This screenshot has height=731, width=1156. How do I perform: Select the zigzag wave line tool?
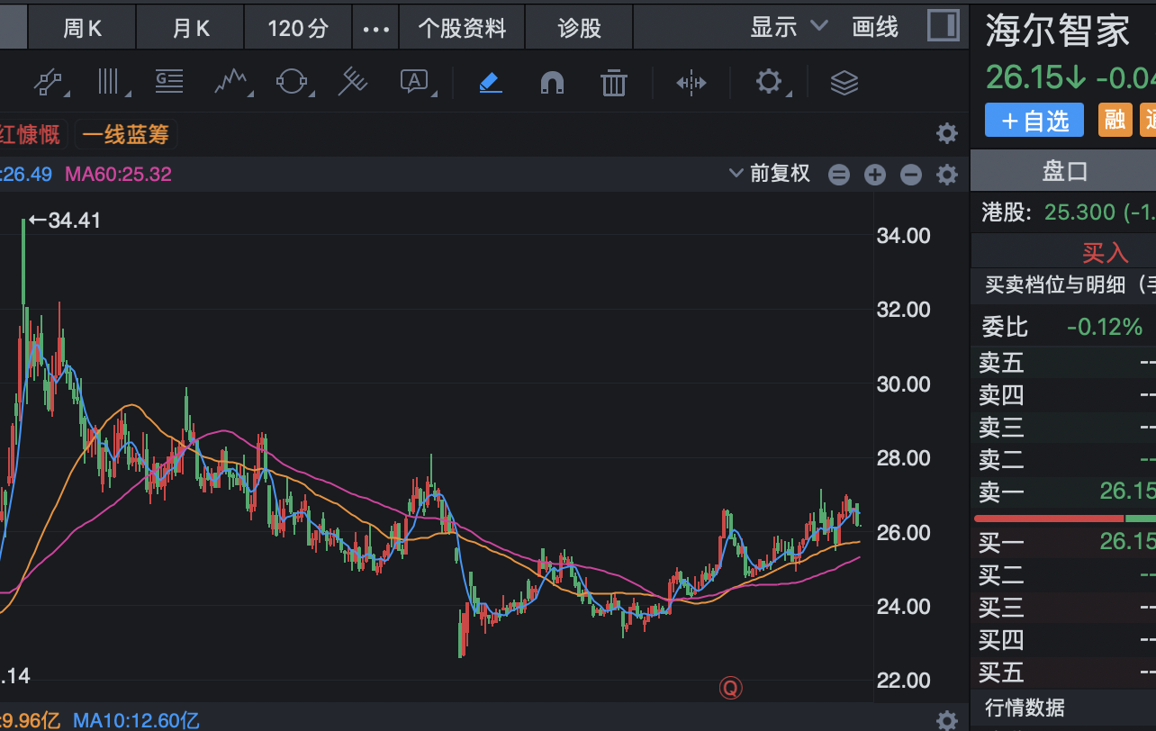click(231, 83)
